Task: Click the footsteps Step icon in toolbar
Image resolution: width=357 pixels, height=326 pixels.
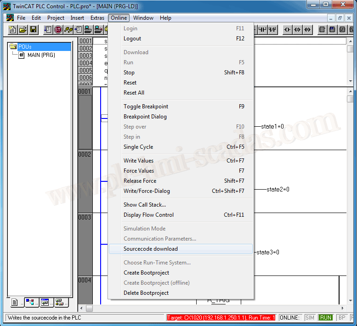Action: pos(68,30)
